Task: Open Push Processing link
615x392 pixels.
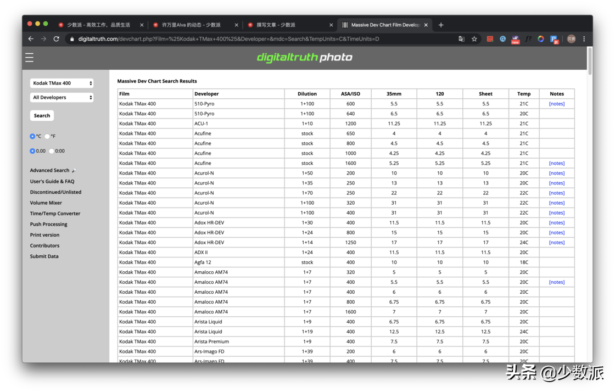Action: (x=49, y=224)
